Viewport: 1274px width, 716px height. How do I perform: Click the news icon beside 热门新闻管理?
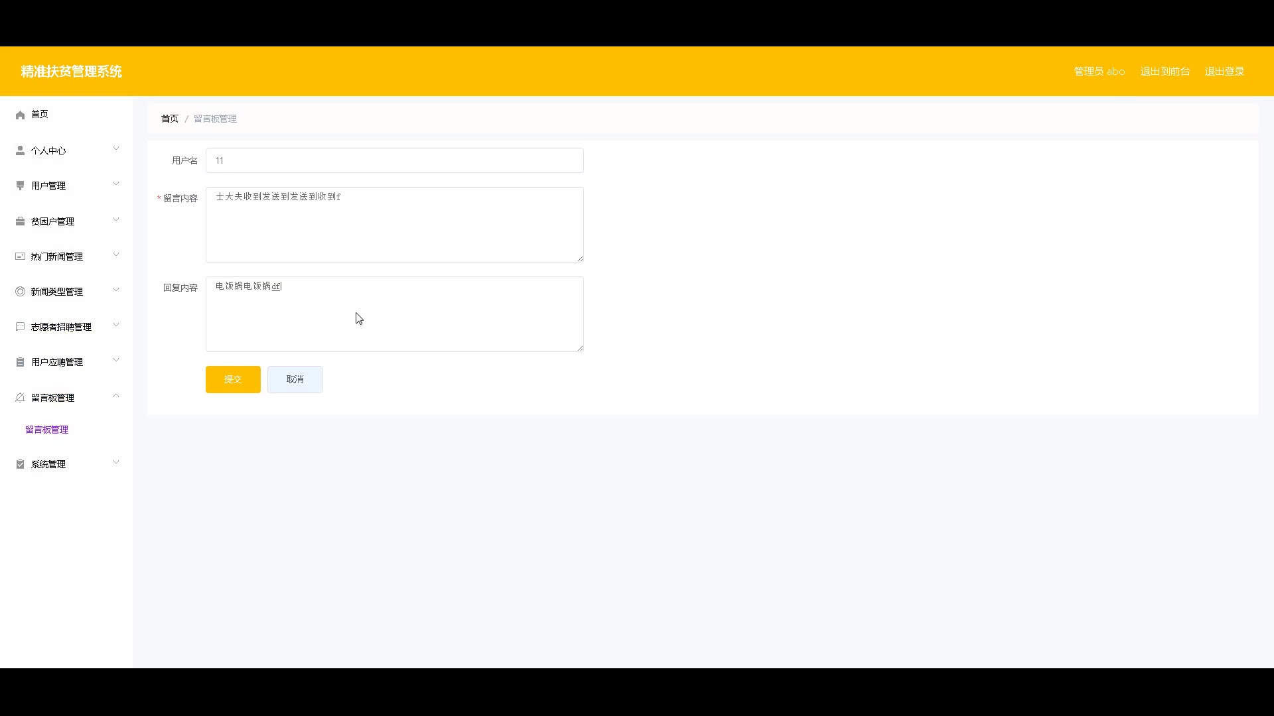click(x=20, y=257)
